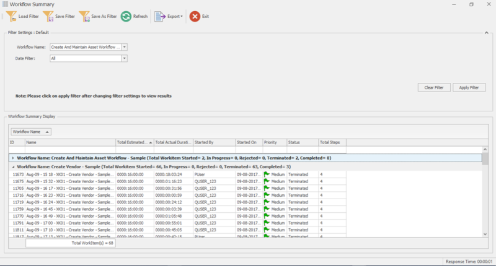Click the Save Filter icon
The image size is (496, 266).
click(x=48, y=16)
